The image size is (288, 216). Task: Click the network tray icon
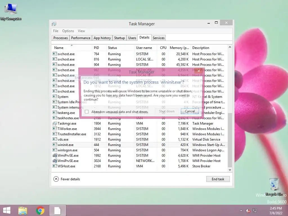(255, 211)
